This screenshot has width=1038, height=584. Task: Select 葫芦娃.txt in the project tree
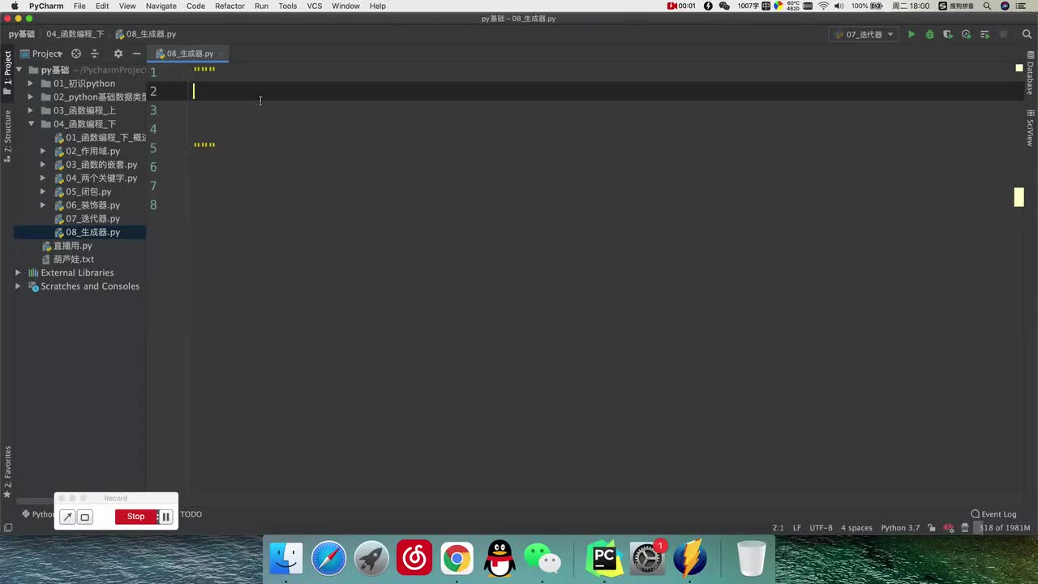73,260
